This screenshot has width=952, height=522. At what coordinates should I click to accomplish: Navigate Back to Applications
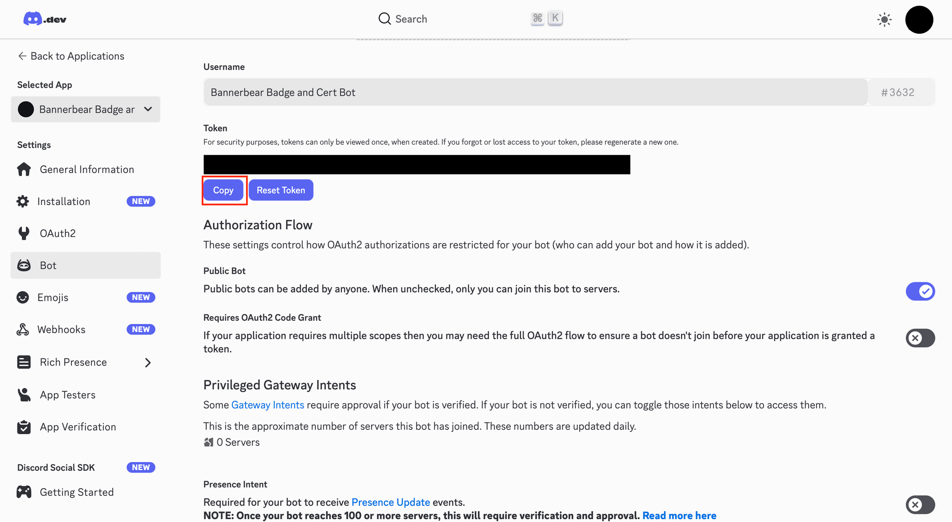coord(70,56)
